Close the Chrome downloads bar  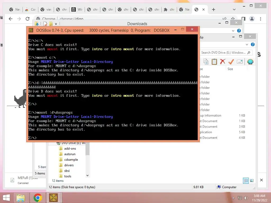(261, 180)
